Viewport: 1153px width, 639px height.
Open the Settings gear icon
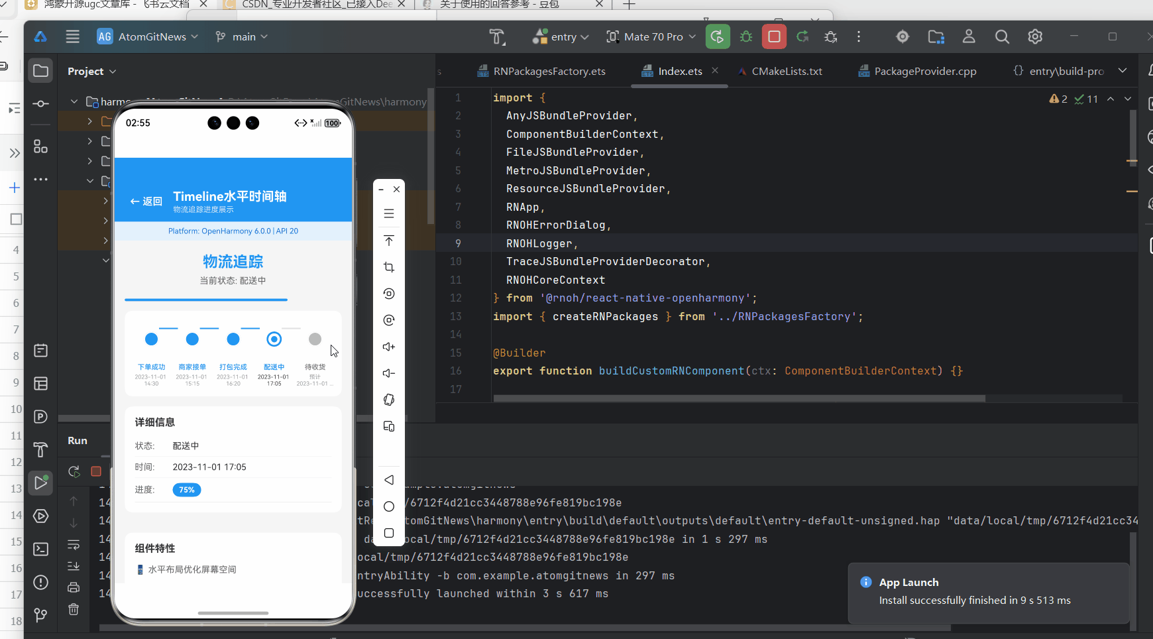(x=1035, y=36)
